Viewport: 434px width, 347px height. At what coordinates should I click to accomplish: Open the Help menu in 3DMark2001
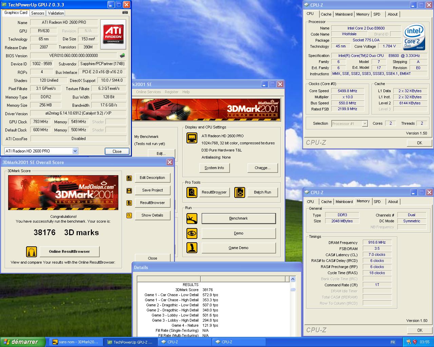pos(186,92)
